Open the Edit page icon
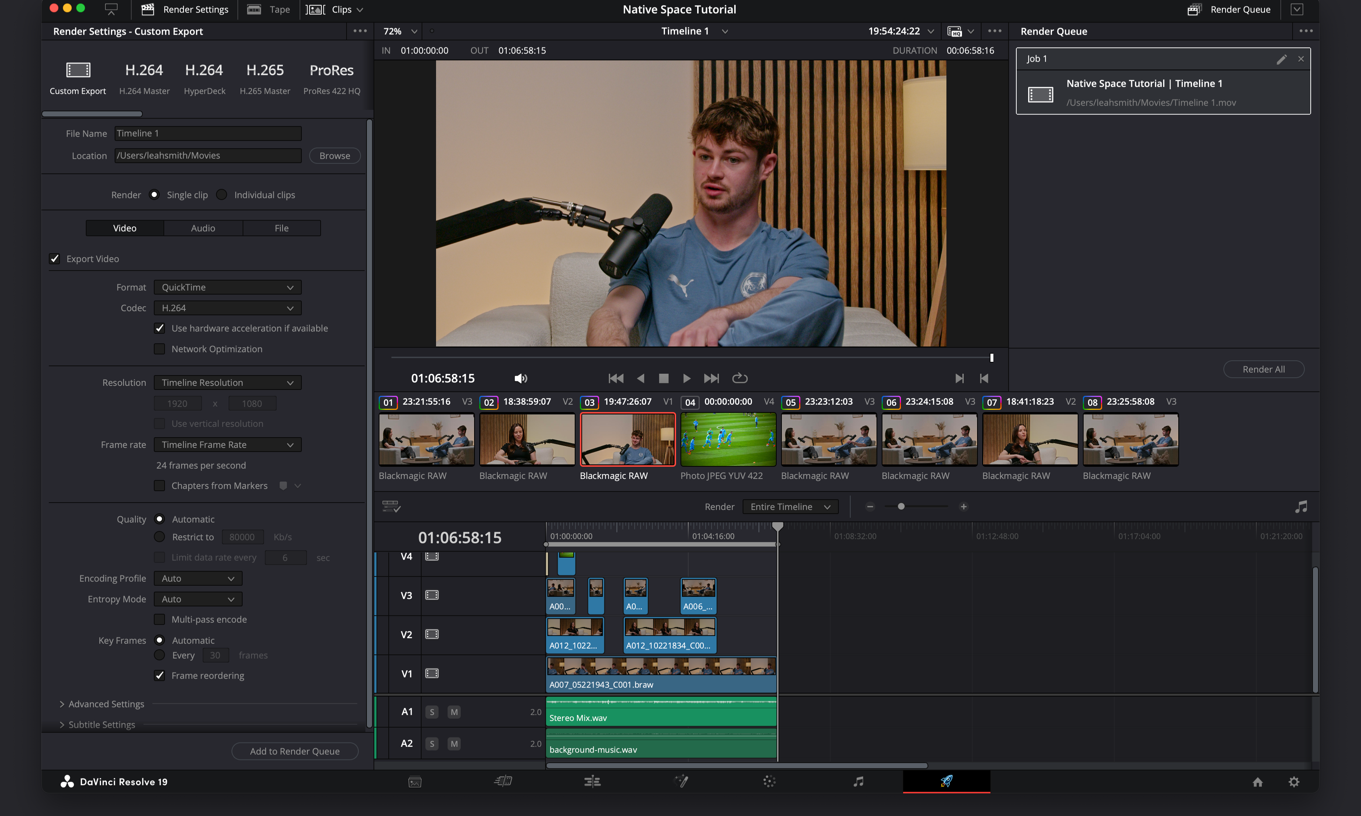The height and width of the screenshot is (816, 1361). coord(592,781)
